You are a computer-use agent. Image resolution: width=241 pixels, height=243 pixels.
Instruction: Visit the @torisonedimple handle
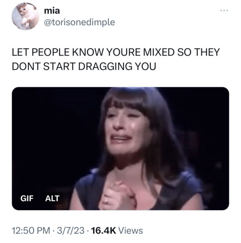79,22
